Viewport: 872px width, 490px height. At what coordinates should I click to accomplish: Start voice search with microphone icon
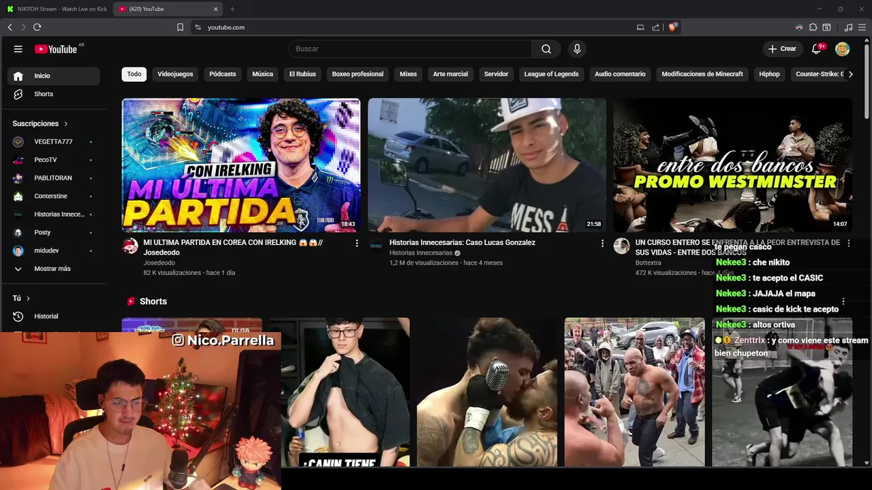point(577,49)
